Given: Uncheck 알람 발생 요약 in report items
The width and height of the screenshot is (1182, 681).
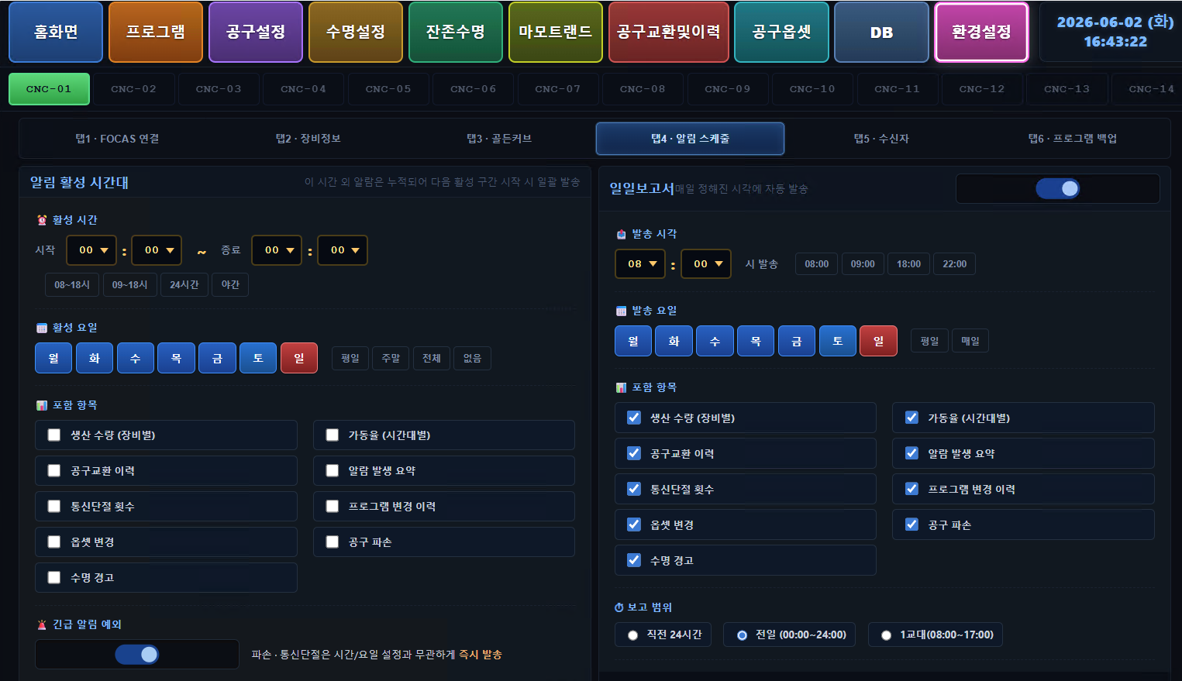Looking at the screenshot, I should point(911,453).
